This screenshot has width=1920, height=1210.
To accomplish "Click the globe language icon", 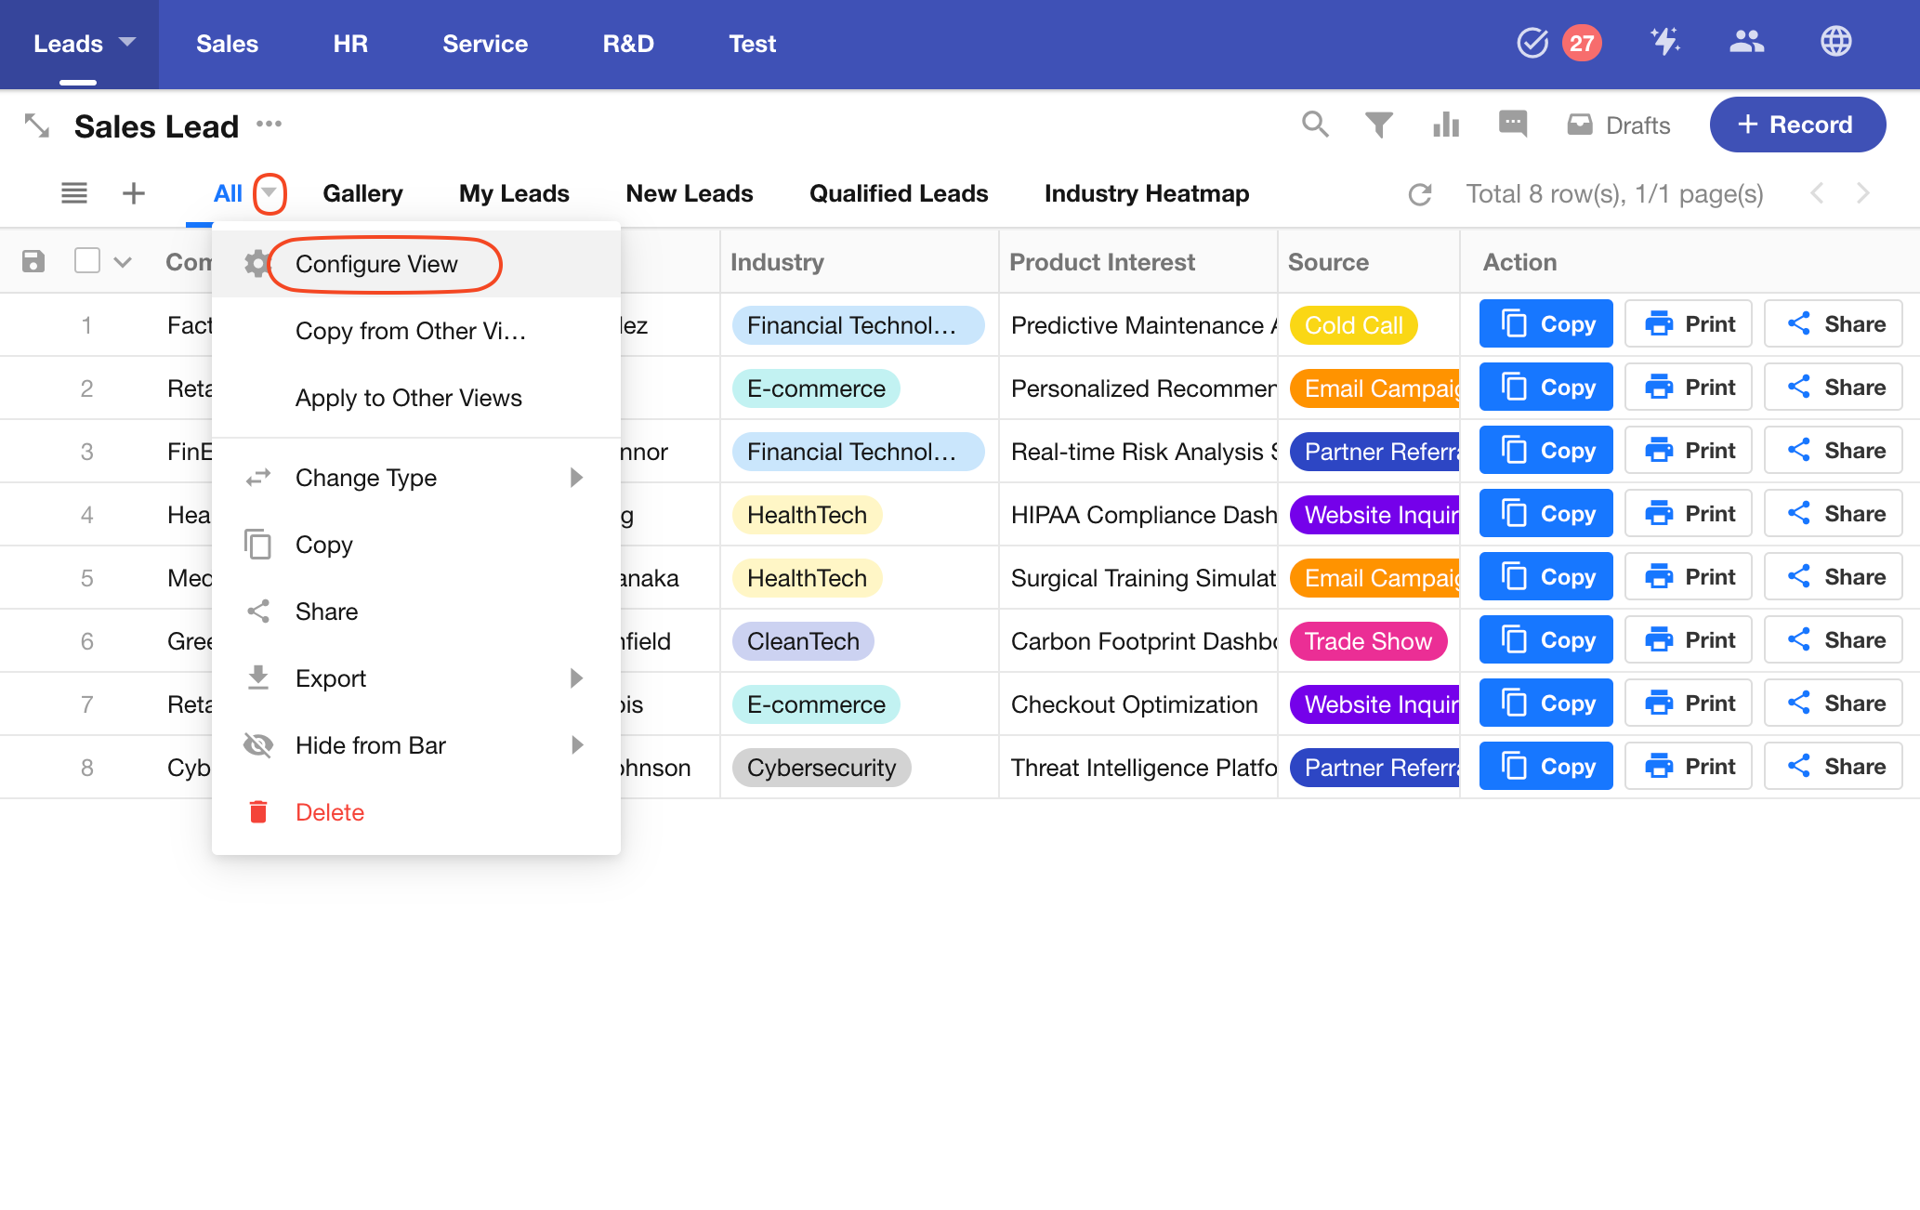I will point(1835,43).
